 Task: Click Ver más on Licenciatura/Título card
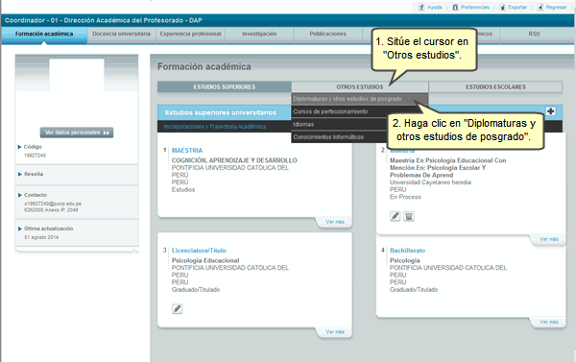[x=335, y=331]
